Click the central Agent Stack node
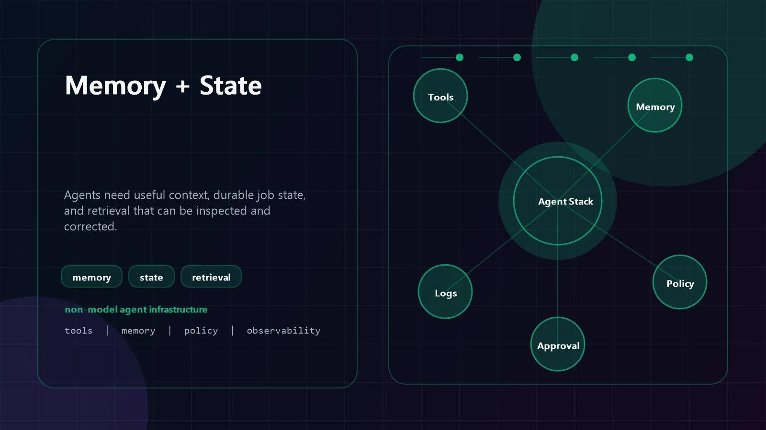The width and height of the screenshot is (766, 430). [558, 201]
